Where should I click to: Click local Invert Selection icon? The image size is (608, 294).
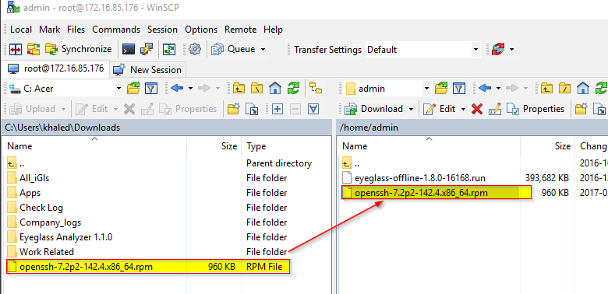[313, 109]
